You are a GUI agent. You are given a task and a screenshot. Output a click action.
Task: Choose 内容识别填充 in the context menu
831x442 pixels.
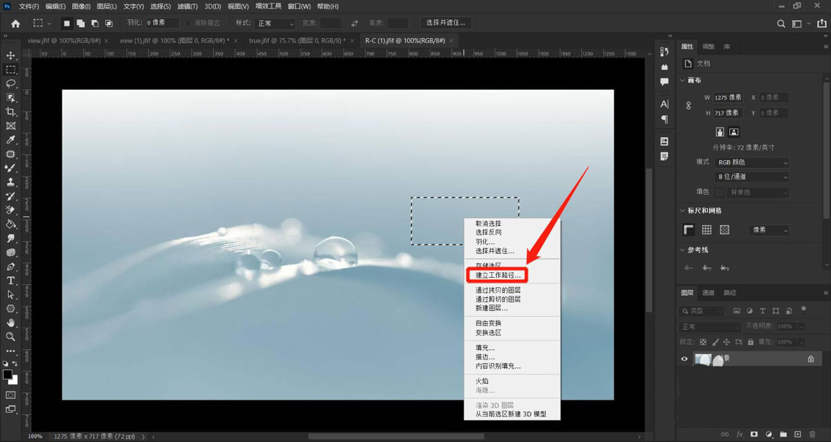[497, 366]
